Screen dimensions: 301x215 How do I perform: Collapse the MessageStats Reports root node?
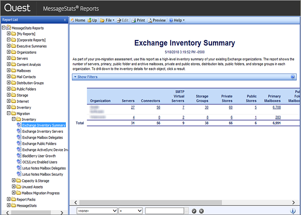coord(4,28)
